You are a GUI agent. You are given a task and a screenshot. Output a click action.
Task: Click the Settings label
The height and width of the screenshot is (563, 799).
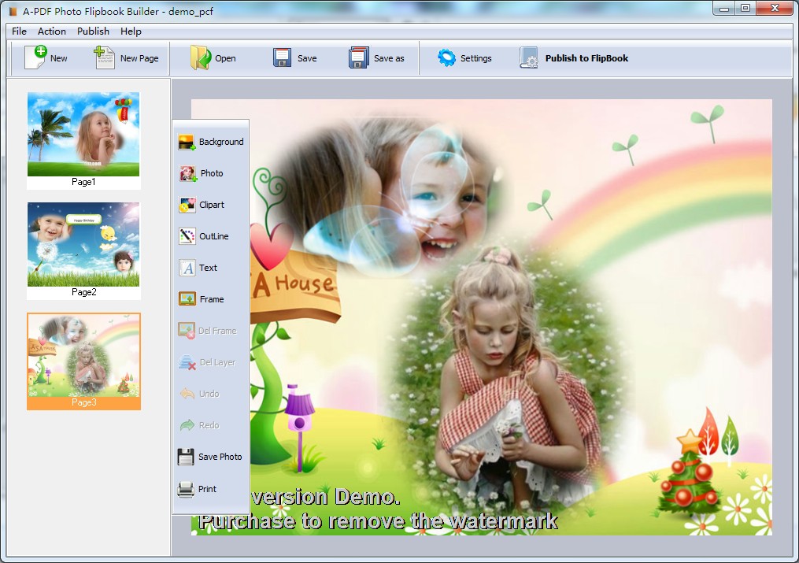[476, 58]
